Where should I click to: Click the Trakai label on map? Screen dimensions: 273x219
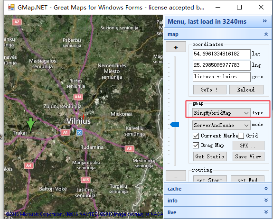point(20,133)
